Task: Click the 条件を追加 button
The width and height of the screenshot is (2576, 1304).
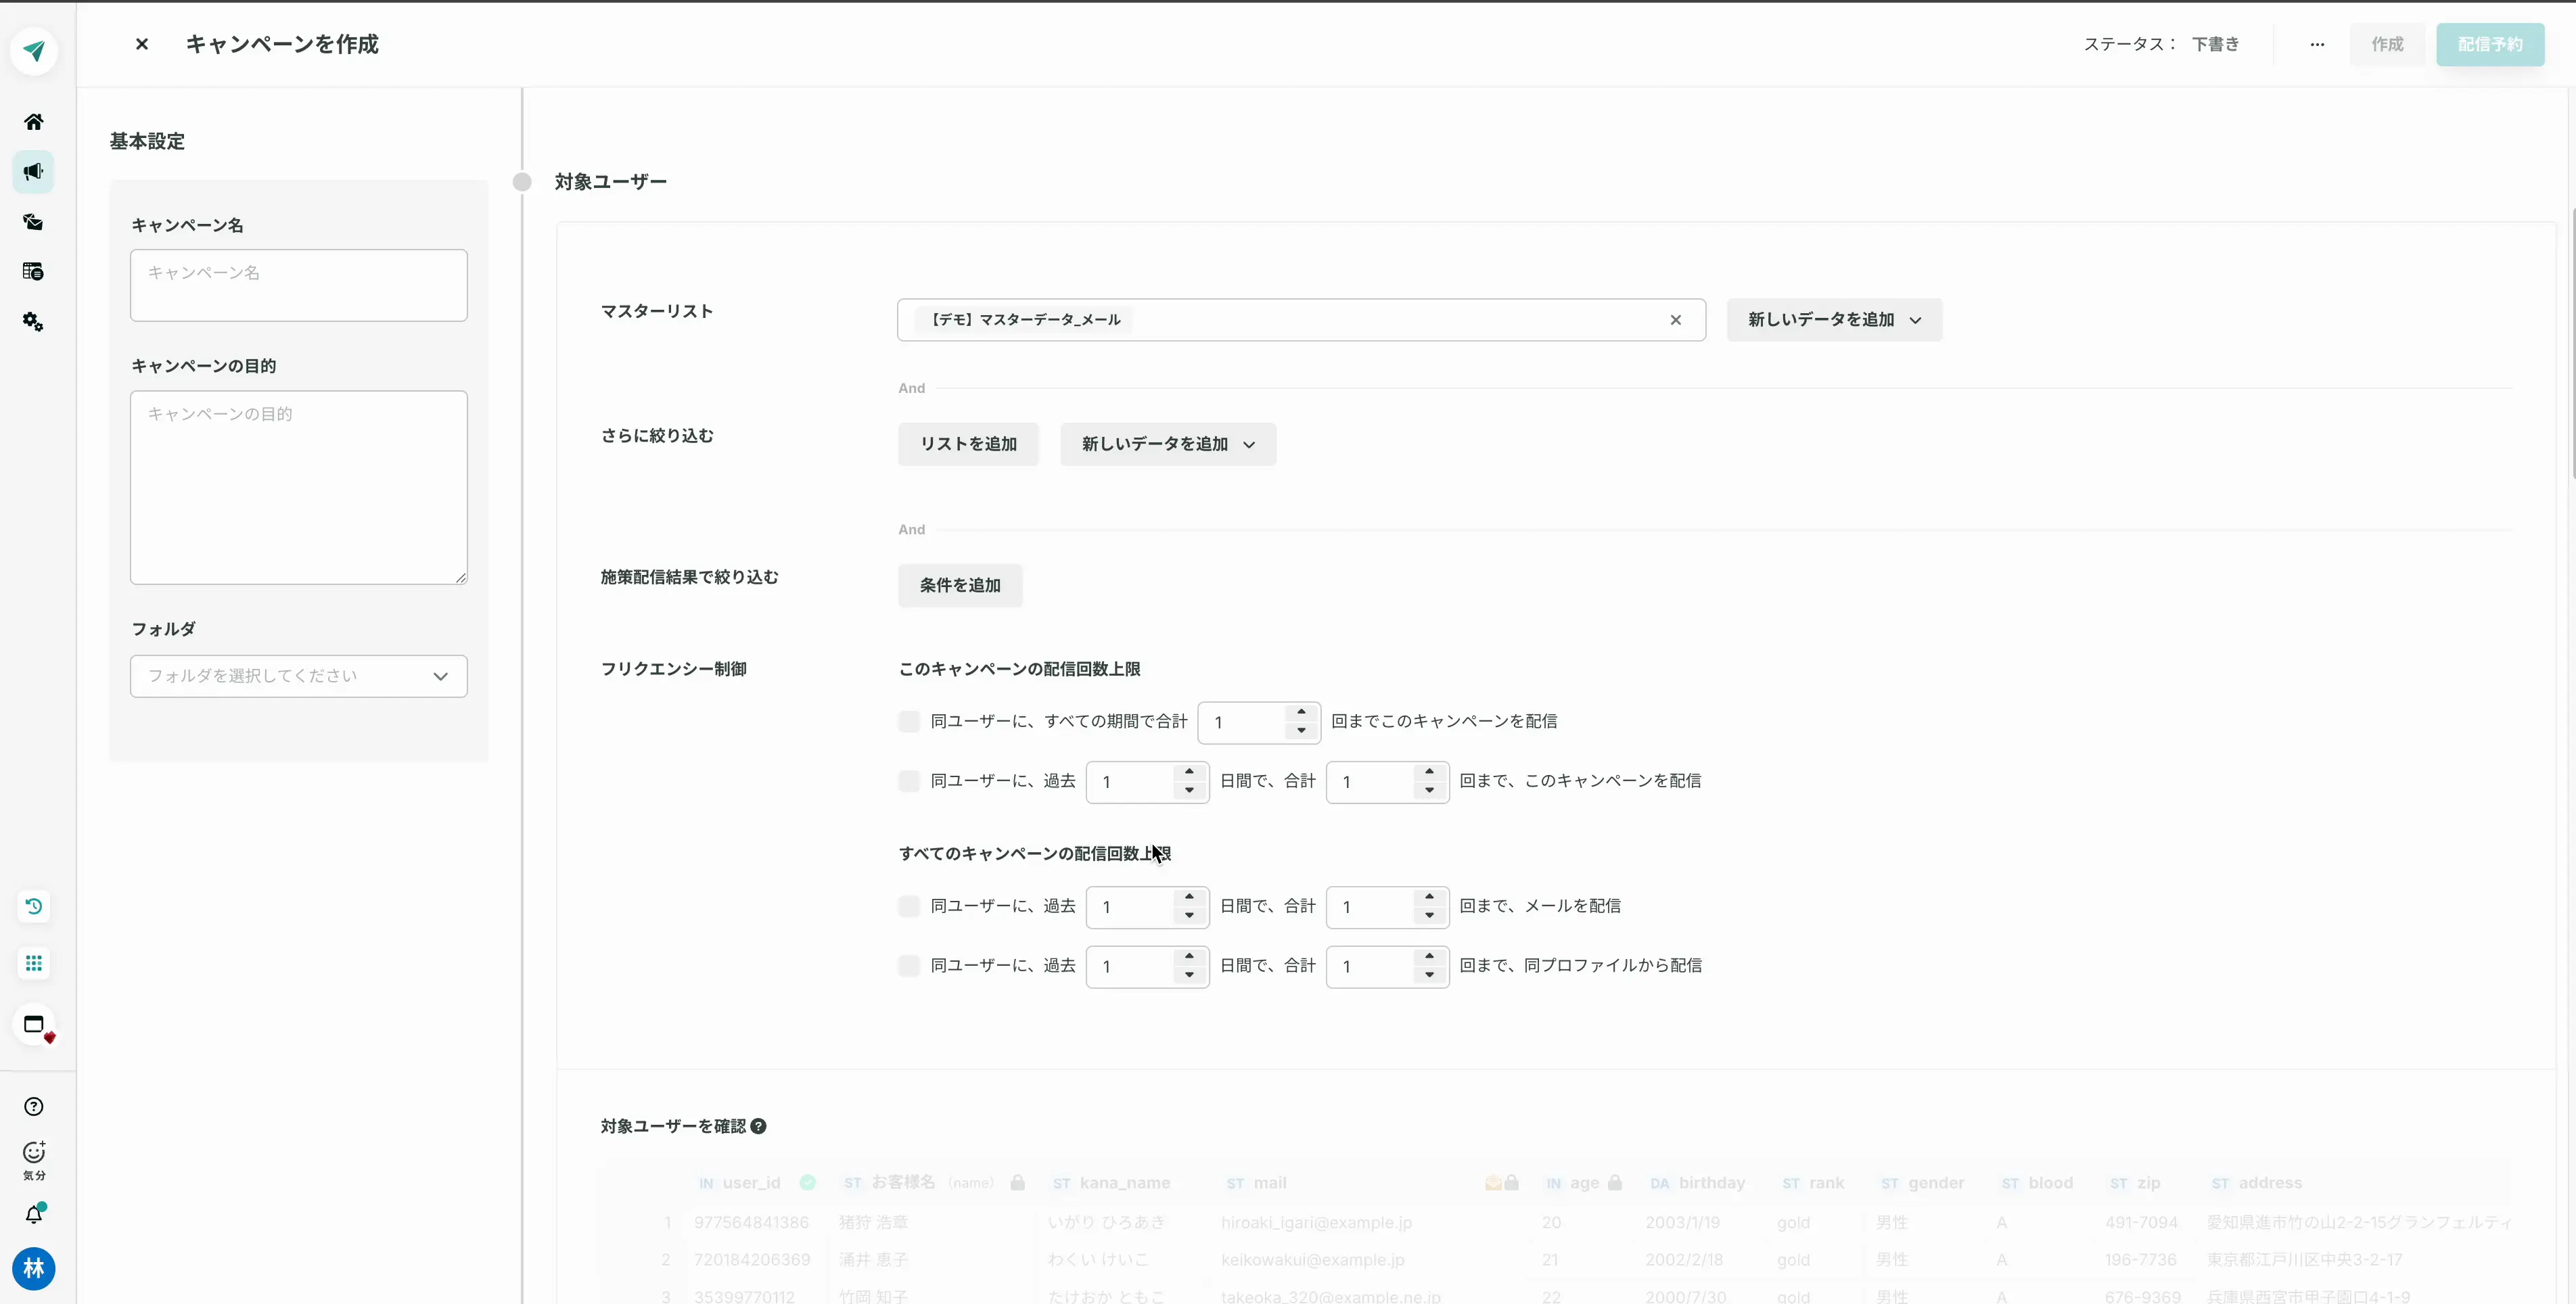Action: pos(960,586)
